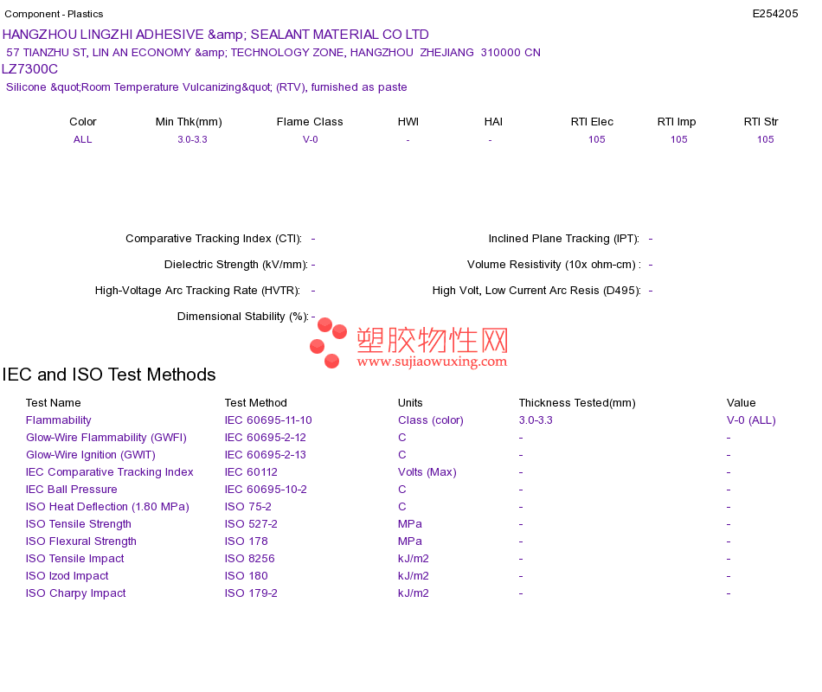Click the Silicone Room Temperature Vulcanizing description

(207, 87)
